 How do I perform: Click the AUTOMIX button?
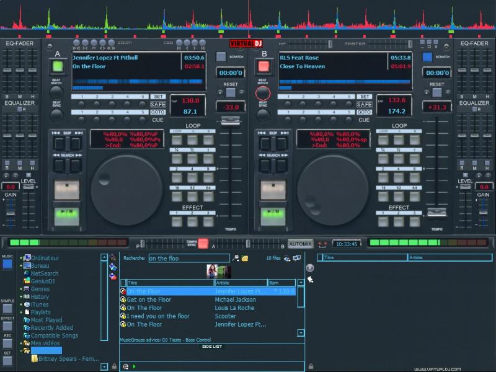(300, 244)
